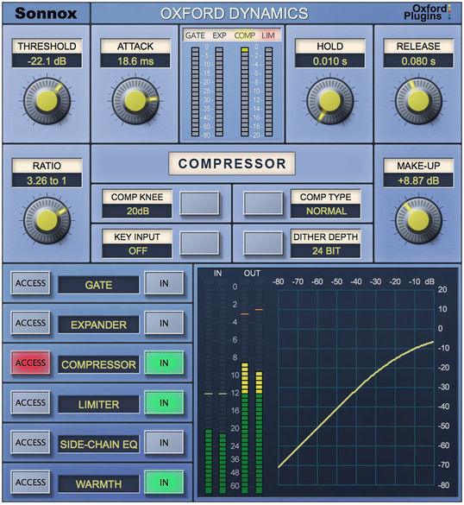Viewport: 464px width, 505px height.
Task: Click the GATE section name label
Action: (98, 285)
